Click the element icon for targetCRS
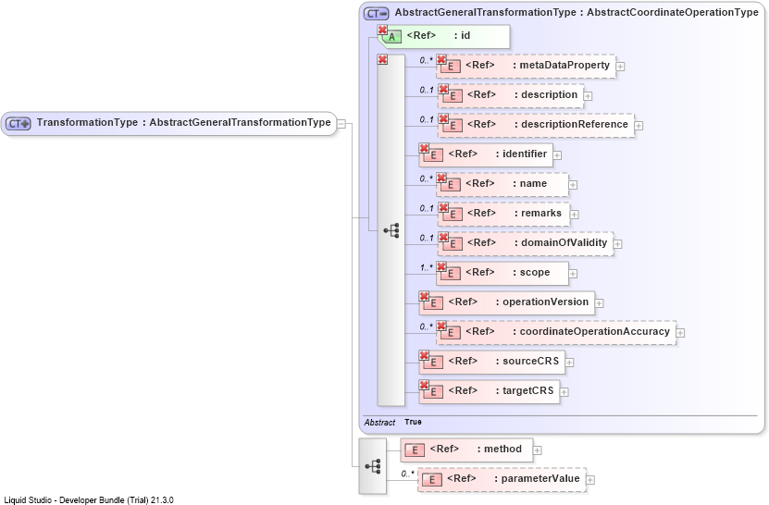This screenshot has height=505, width=769. coord(433,392)
